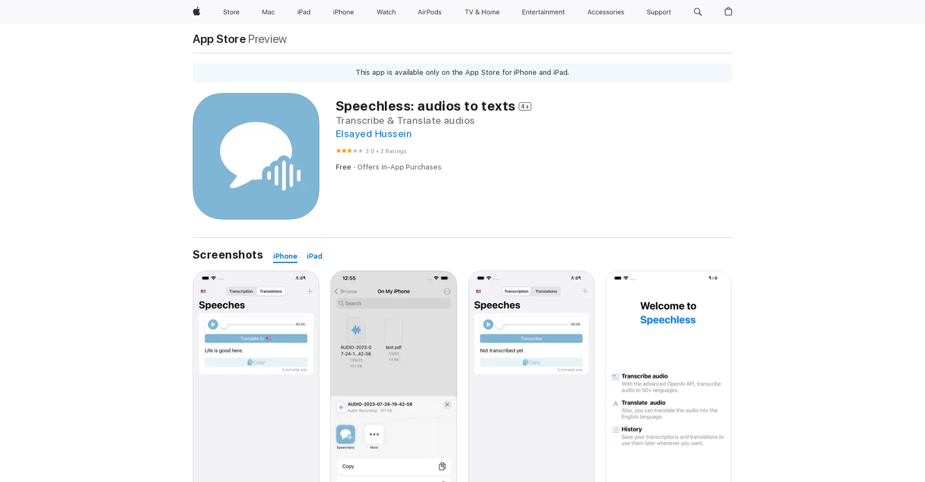Image resolution: width=925 pixels, height=482 pixels.
Task: Click the Apple logo icon
Action: (197, 12)
